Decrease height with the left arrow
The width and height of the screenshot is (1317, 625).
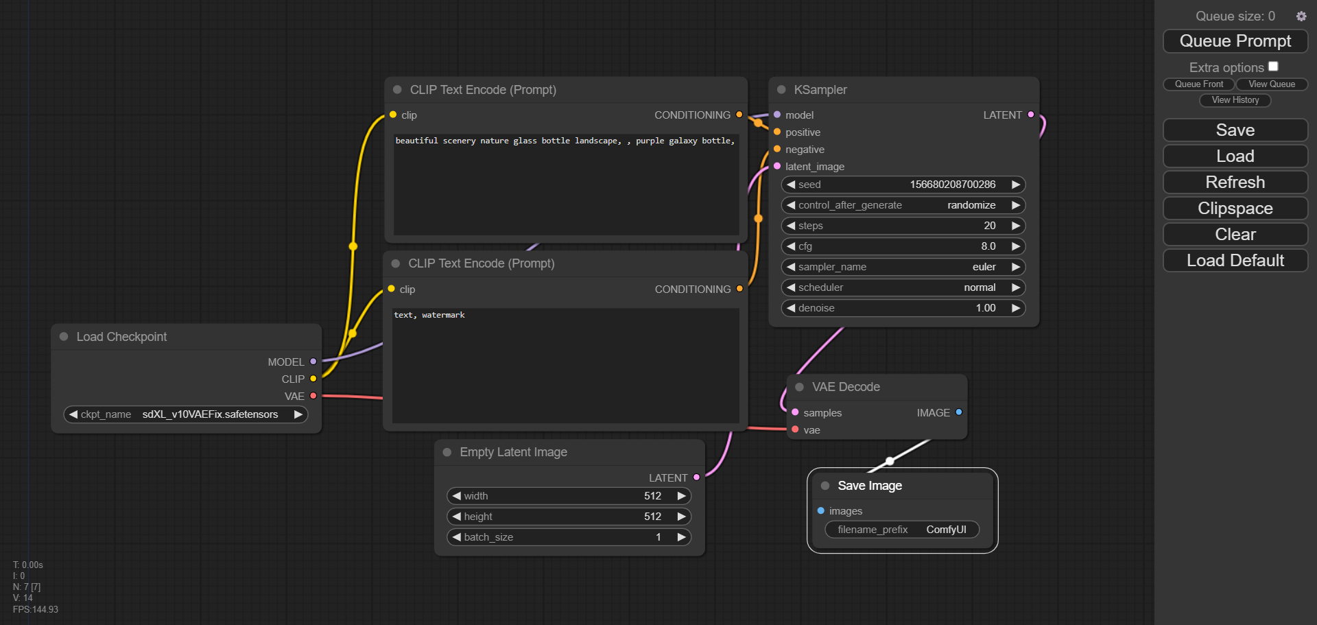tap(456, 517)
